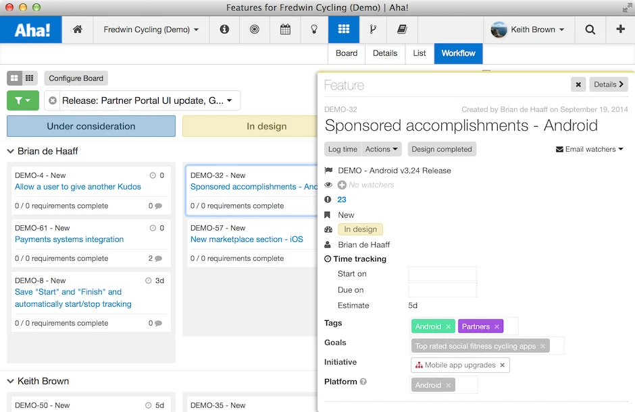The image size is (635, 412).
Task: Click the Sponsored accomplishments - Android title
Action: click(x=461, y=125)
